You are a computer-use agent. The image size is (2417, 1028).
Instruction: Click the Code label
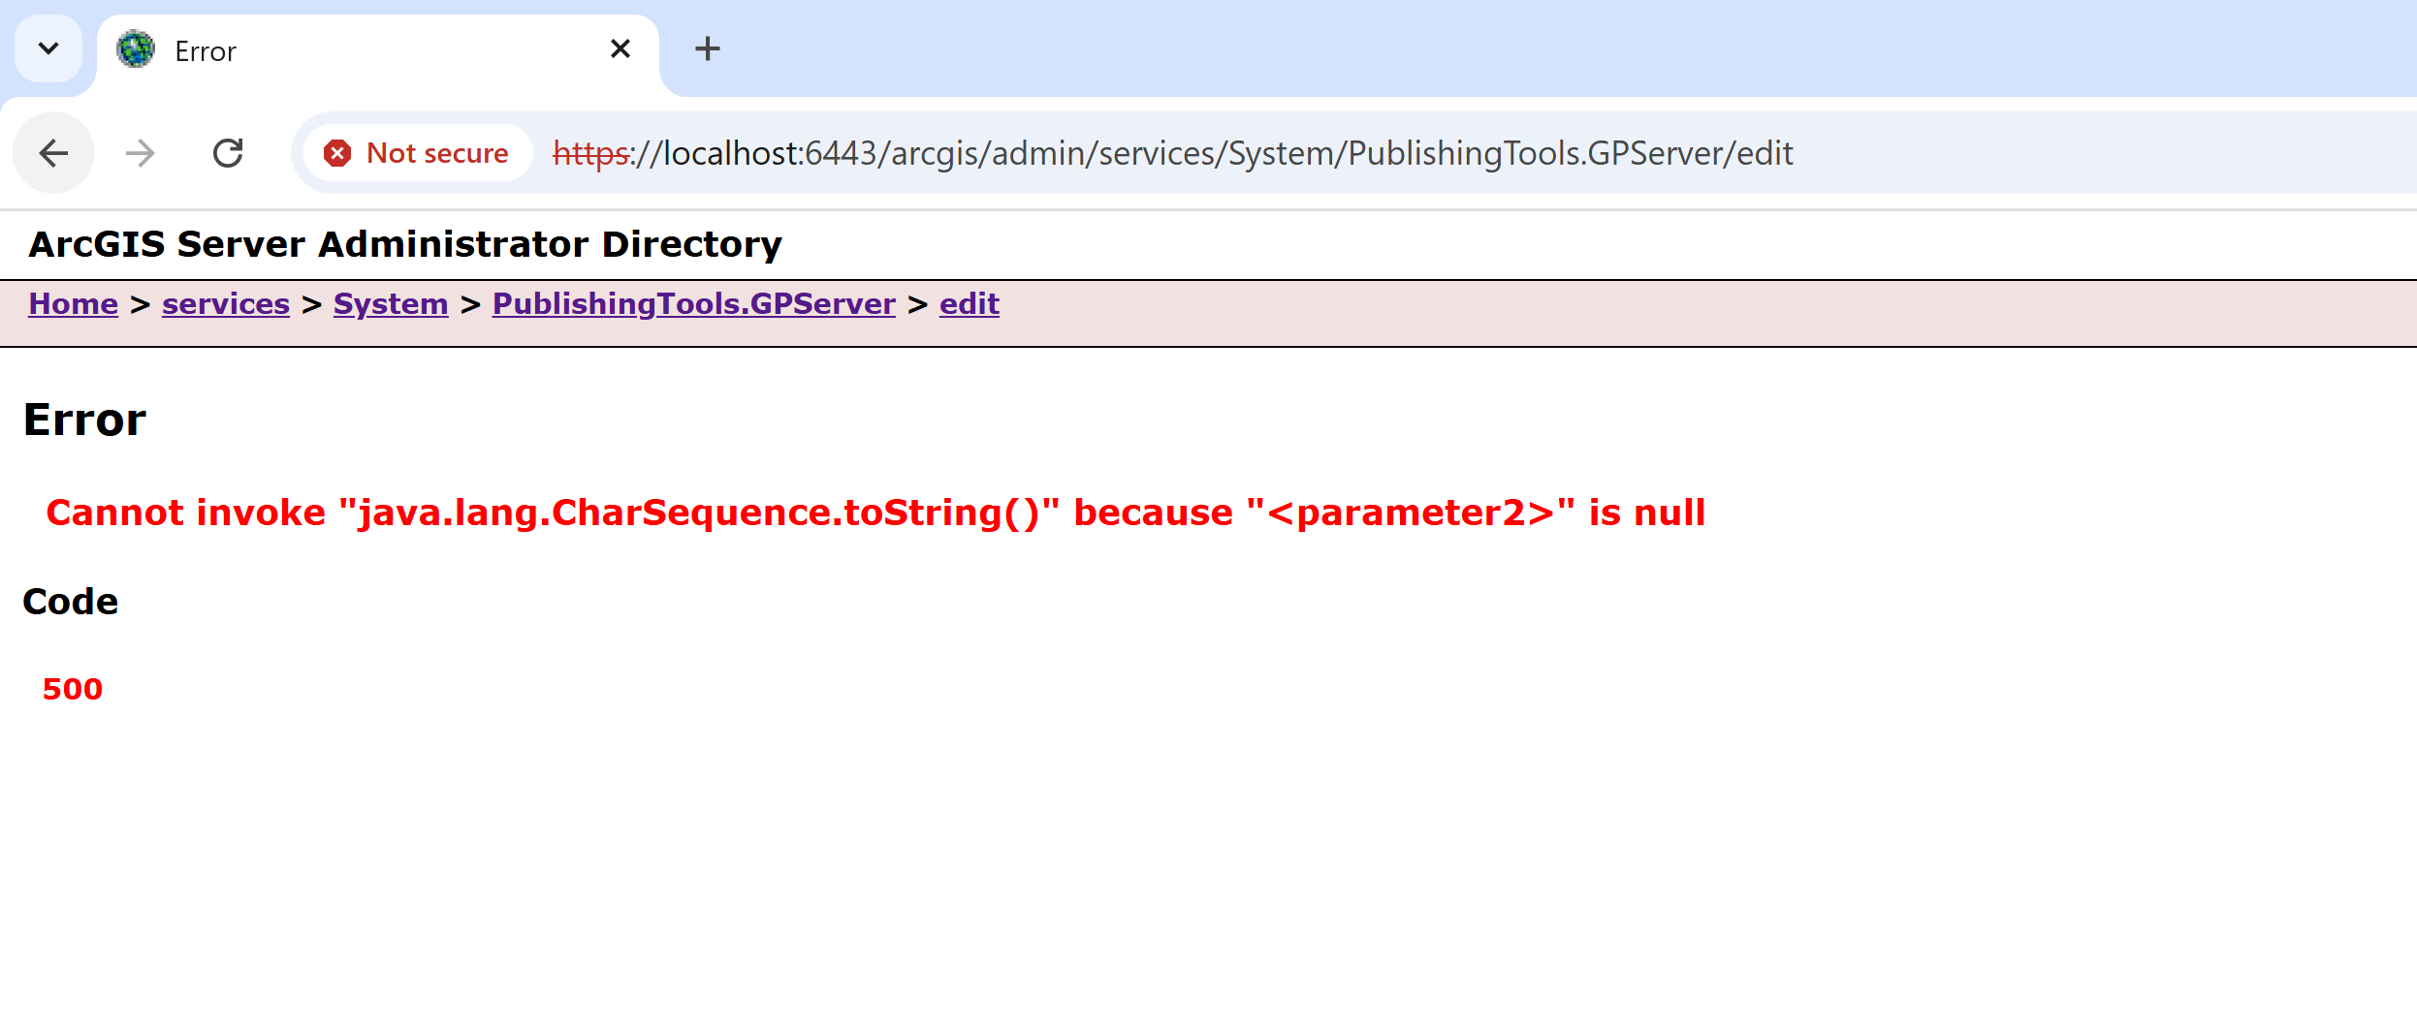click(x=71, y=602)
